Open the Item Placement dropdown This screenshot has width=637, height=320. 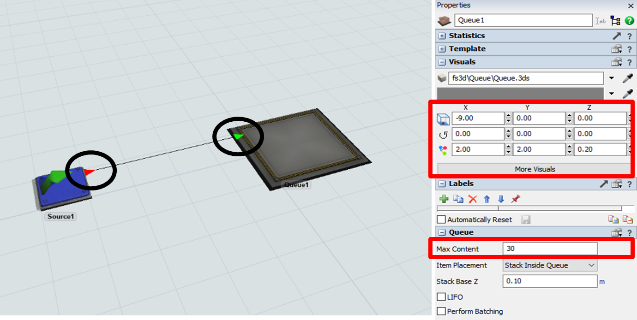point(550,265)
